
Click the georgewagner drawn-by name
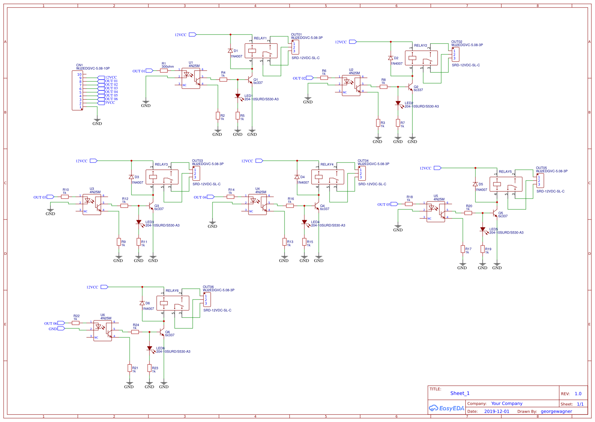(556, 411)
